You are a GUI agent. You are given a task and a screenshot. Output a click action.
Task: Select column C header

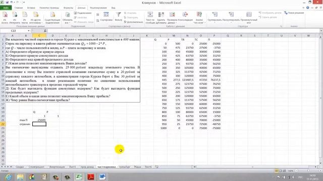(x=39, y=36)
